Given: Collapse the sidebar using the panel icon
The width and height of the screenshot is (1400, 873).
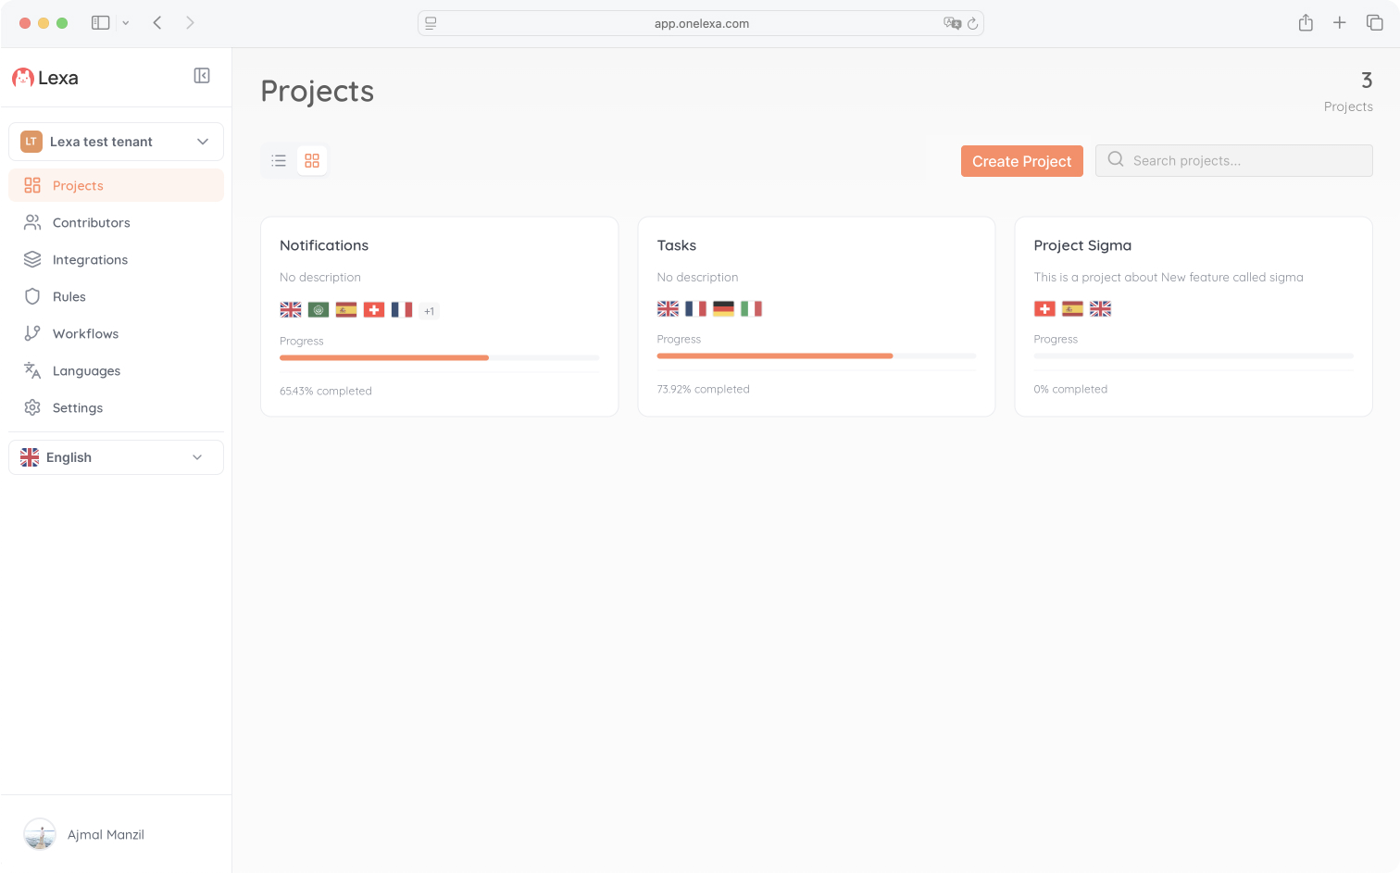Looking at the screenshot, I should click(201, 75).
